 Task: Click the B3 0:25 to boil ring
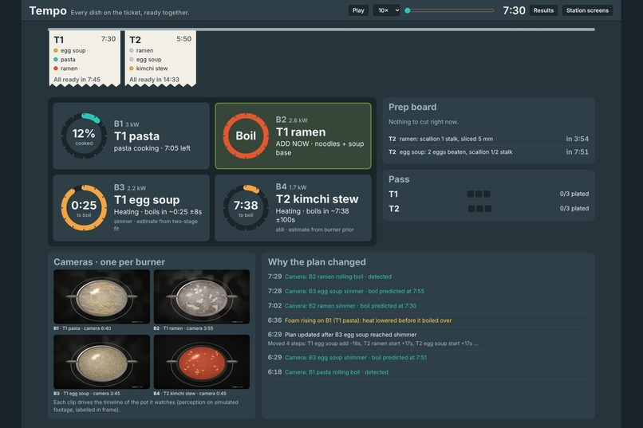(x=84, y=208)
